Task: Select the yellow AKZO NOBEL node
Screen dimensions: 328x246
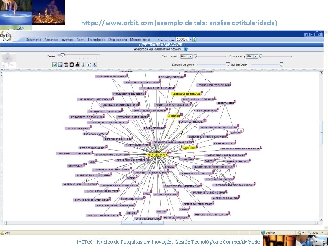Action: (190, 148)
